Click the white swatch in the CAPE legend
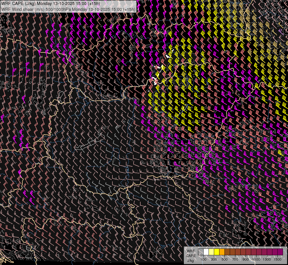The width and height of the screenshot is (288, 265). pos(206,252)
